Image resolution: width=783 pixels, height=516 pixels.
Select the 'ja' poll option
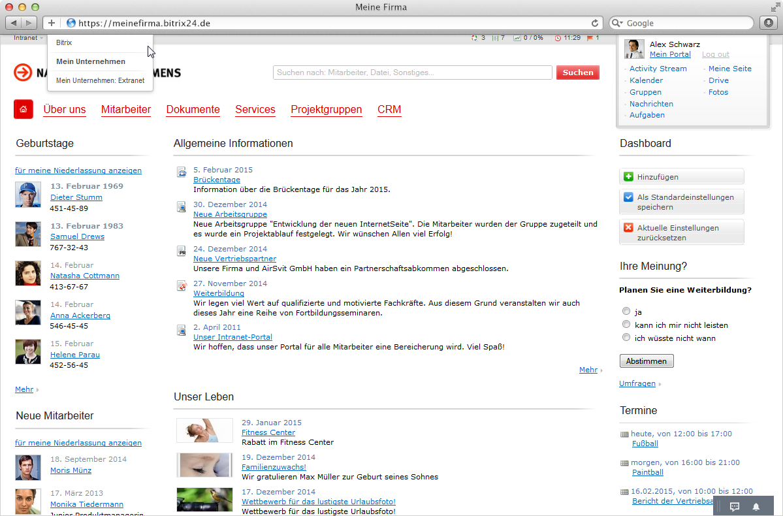coord(626,311)
